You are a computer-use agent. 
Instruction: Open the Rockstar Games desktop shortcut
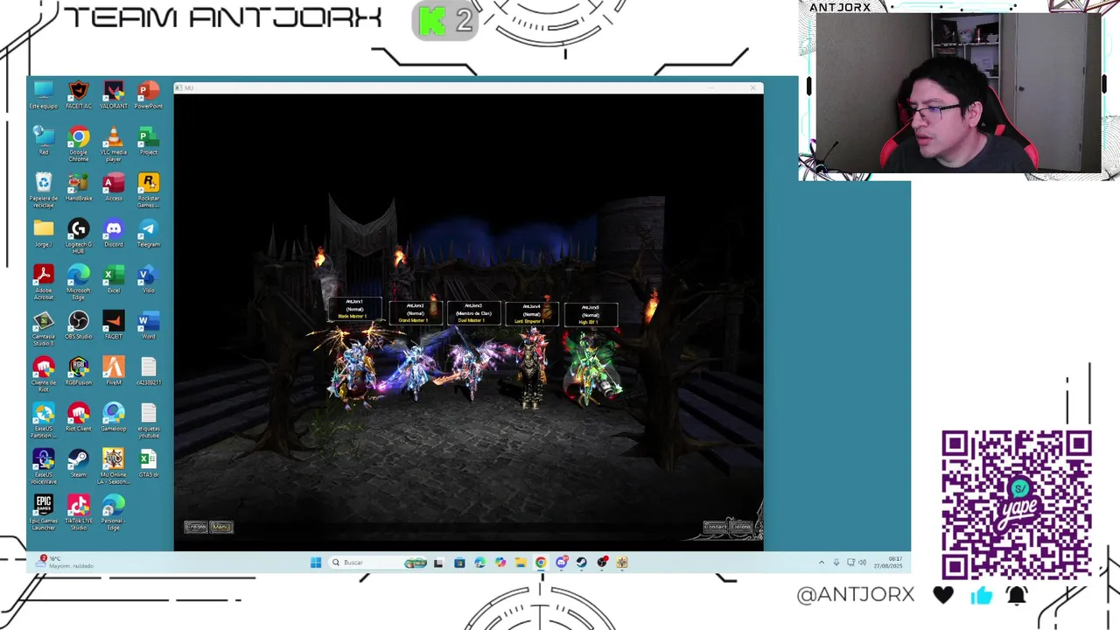[x=149, y=190]
